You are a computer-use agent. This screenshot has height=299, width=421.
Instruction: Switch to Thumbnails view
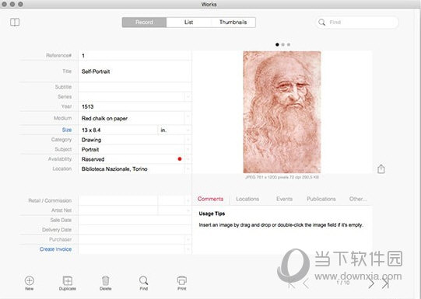(x=233, y=23)
